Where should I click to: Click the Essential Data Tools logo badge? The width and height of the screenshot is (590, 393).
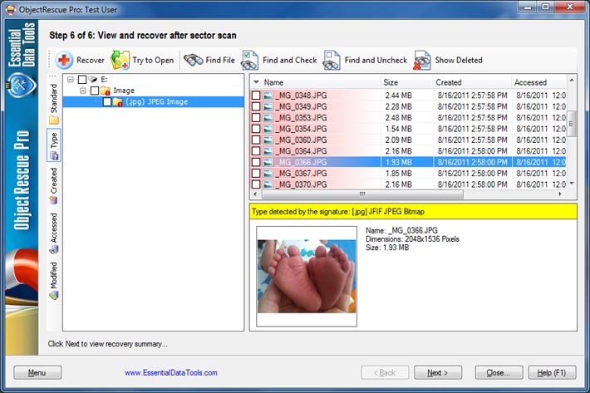[22, 85]
